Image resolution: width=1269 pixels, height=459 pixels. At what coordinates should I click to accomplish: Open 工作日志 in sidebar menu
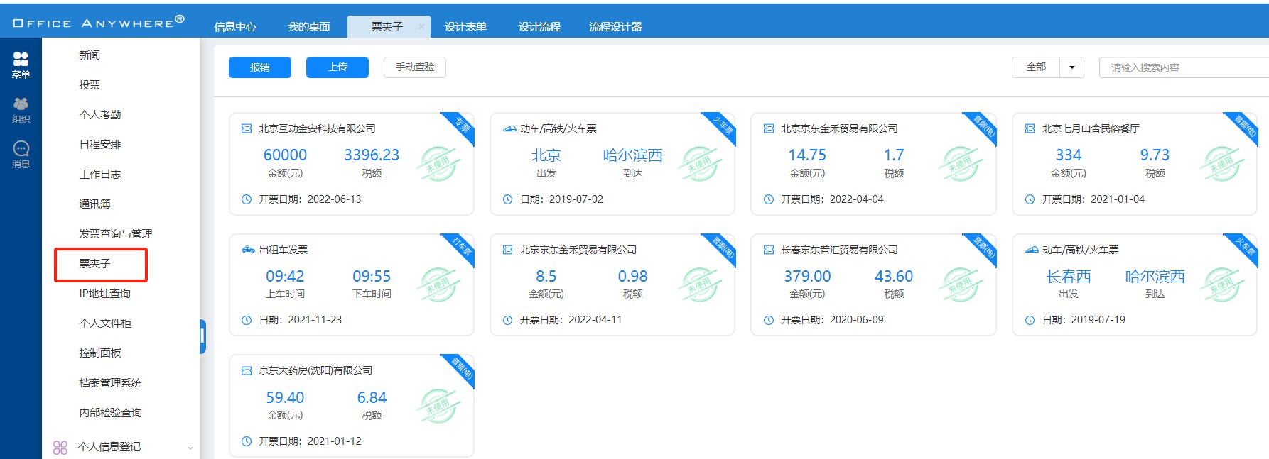tap(100, 174)
